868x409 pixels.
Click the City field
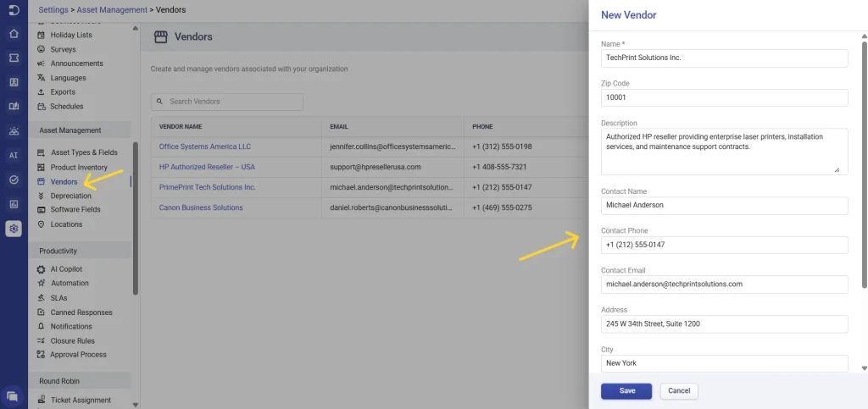pos(725,363)
